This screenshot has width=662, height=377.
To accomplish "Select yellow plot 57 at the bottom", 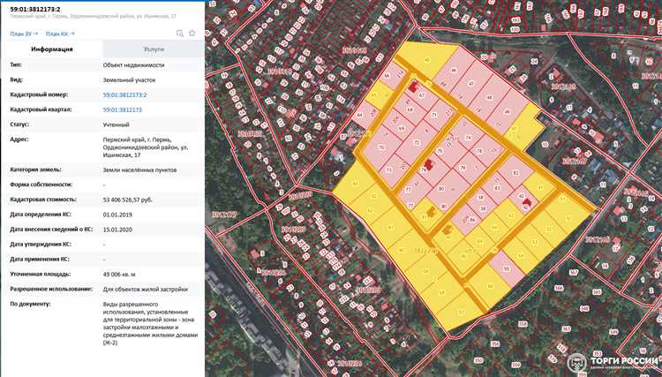I will click(462, 313).
